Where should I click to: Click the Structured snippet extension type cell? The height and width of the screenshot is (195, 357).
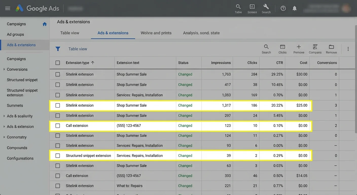(88, 156)
